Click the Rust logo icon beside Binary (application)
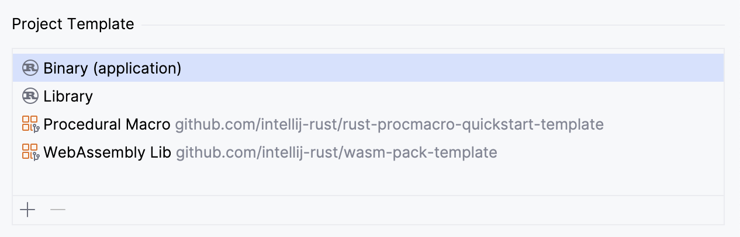740x237 pixels. (x=30, y=68)
